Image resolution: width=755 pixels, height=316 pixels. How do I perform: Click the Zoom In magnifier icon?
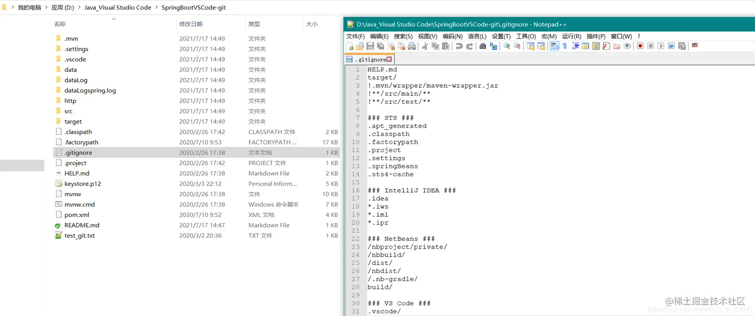507,46
